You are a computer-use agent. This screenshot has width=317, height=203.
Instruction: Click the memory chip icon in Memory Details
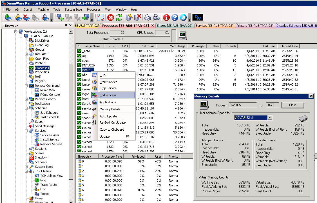pos(303,118)
